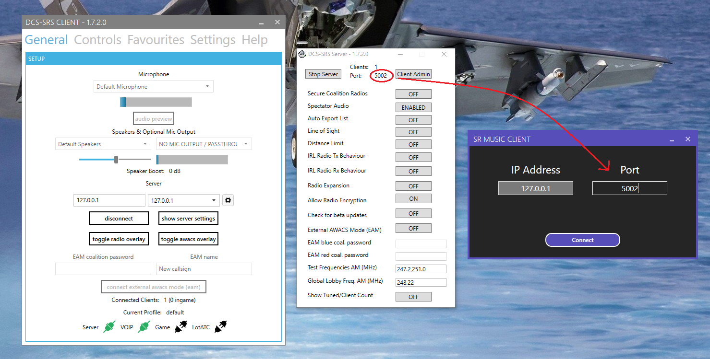Click Test Frequencies AM field 247.2,251.0
The width and height of the screenshot is (710, 359).
tap(421, 269)
